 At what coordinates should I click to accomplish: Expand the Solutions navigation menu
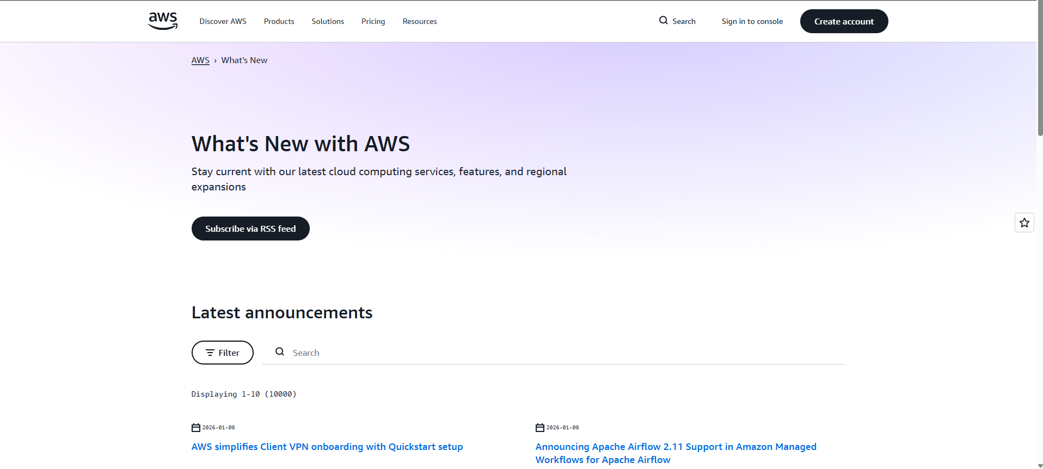click(x=328, y=21)
